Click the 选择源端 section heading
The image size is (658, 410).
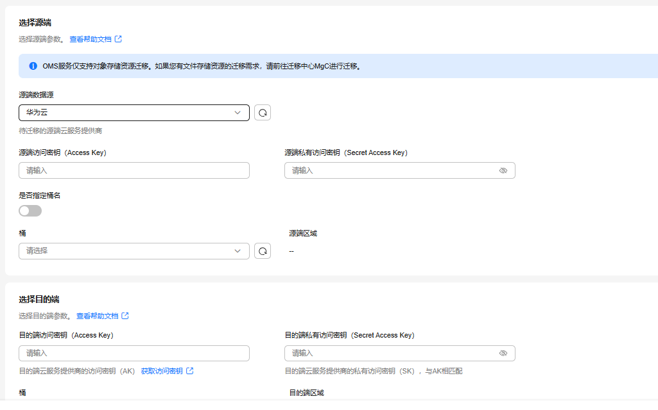[x=35, y=22]
